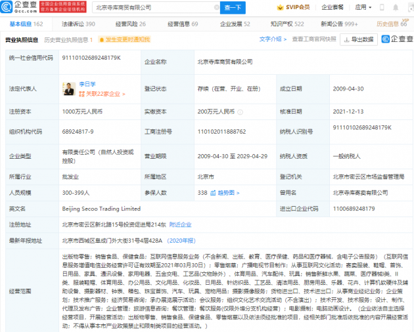414x332 pixels.
Task: Click the 企查查 watermark logo at right
Action: point(398,39)
